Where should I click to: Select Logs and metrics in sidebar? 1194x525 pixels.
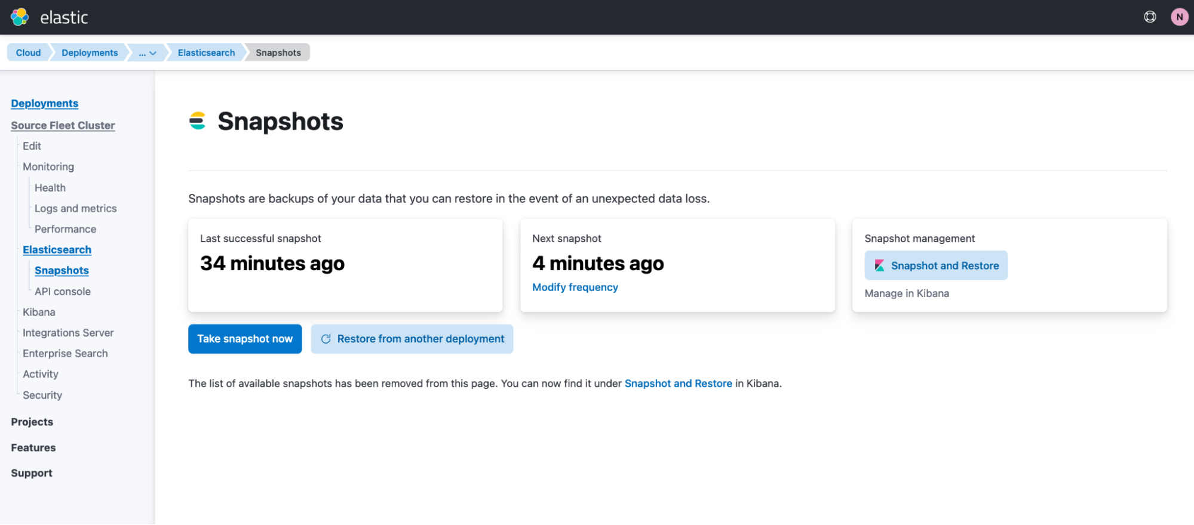coord(75,208)
